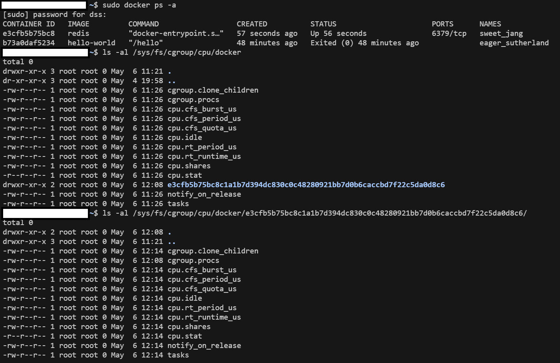Click the 'Exited (0) 48 minutes ago' status
The width and height of the screenshot is (560, 363).
coord(365,43)
